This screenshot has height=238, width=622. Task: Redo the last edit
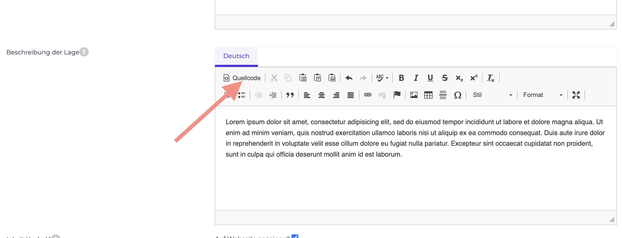[363, 78]
